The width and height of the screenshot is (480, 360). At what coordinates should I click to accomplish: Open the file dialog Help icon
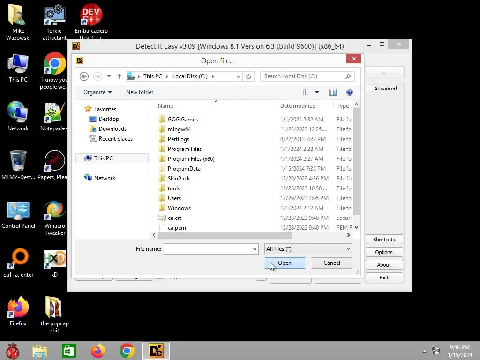tap(349, 92)
